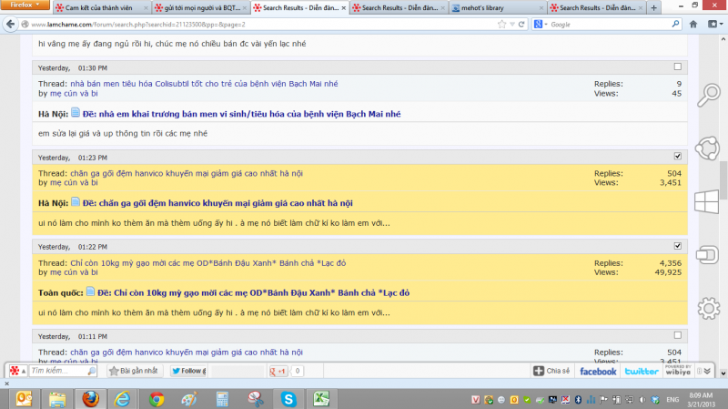
Task: Open the Firefox menu dropdown button
Action: click(x=24, y=5)
